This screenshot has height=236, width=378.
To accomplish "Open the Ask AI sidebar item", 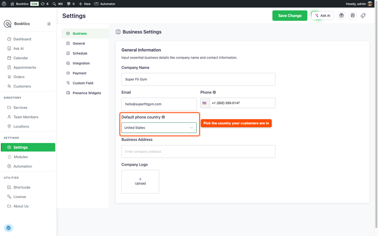I will tap(18, 48).
